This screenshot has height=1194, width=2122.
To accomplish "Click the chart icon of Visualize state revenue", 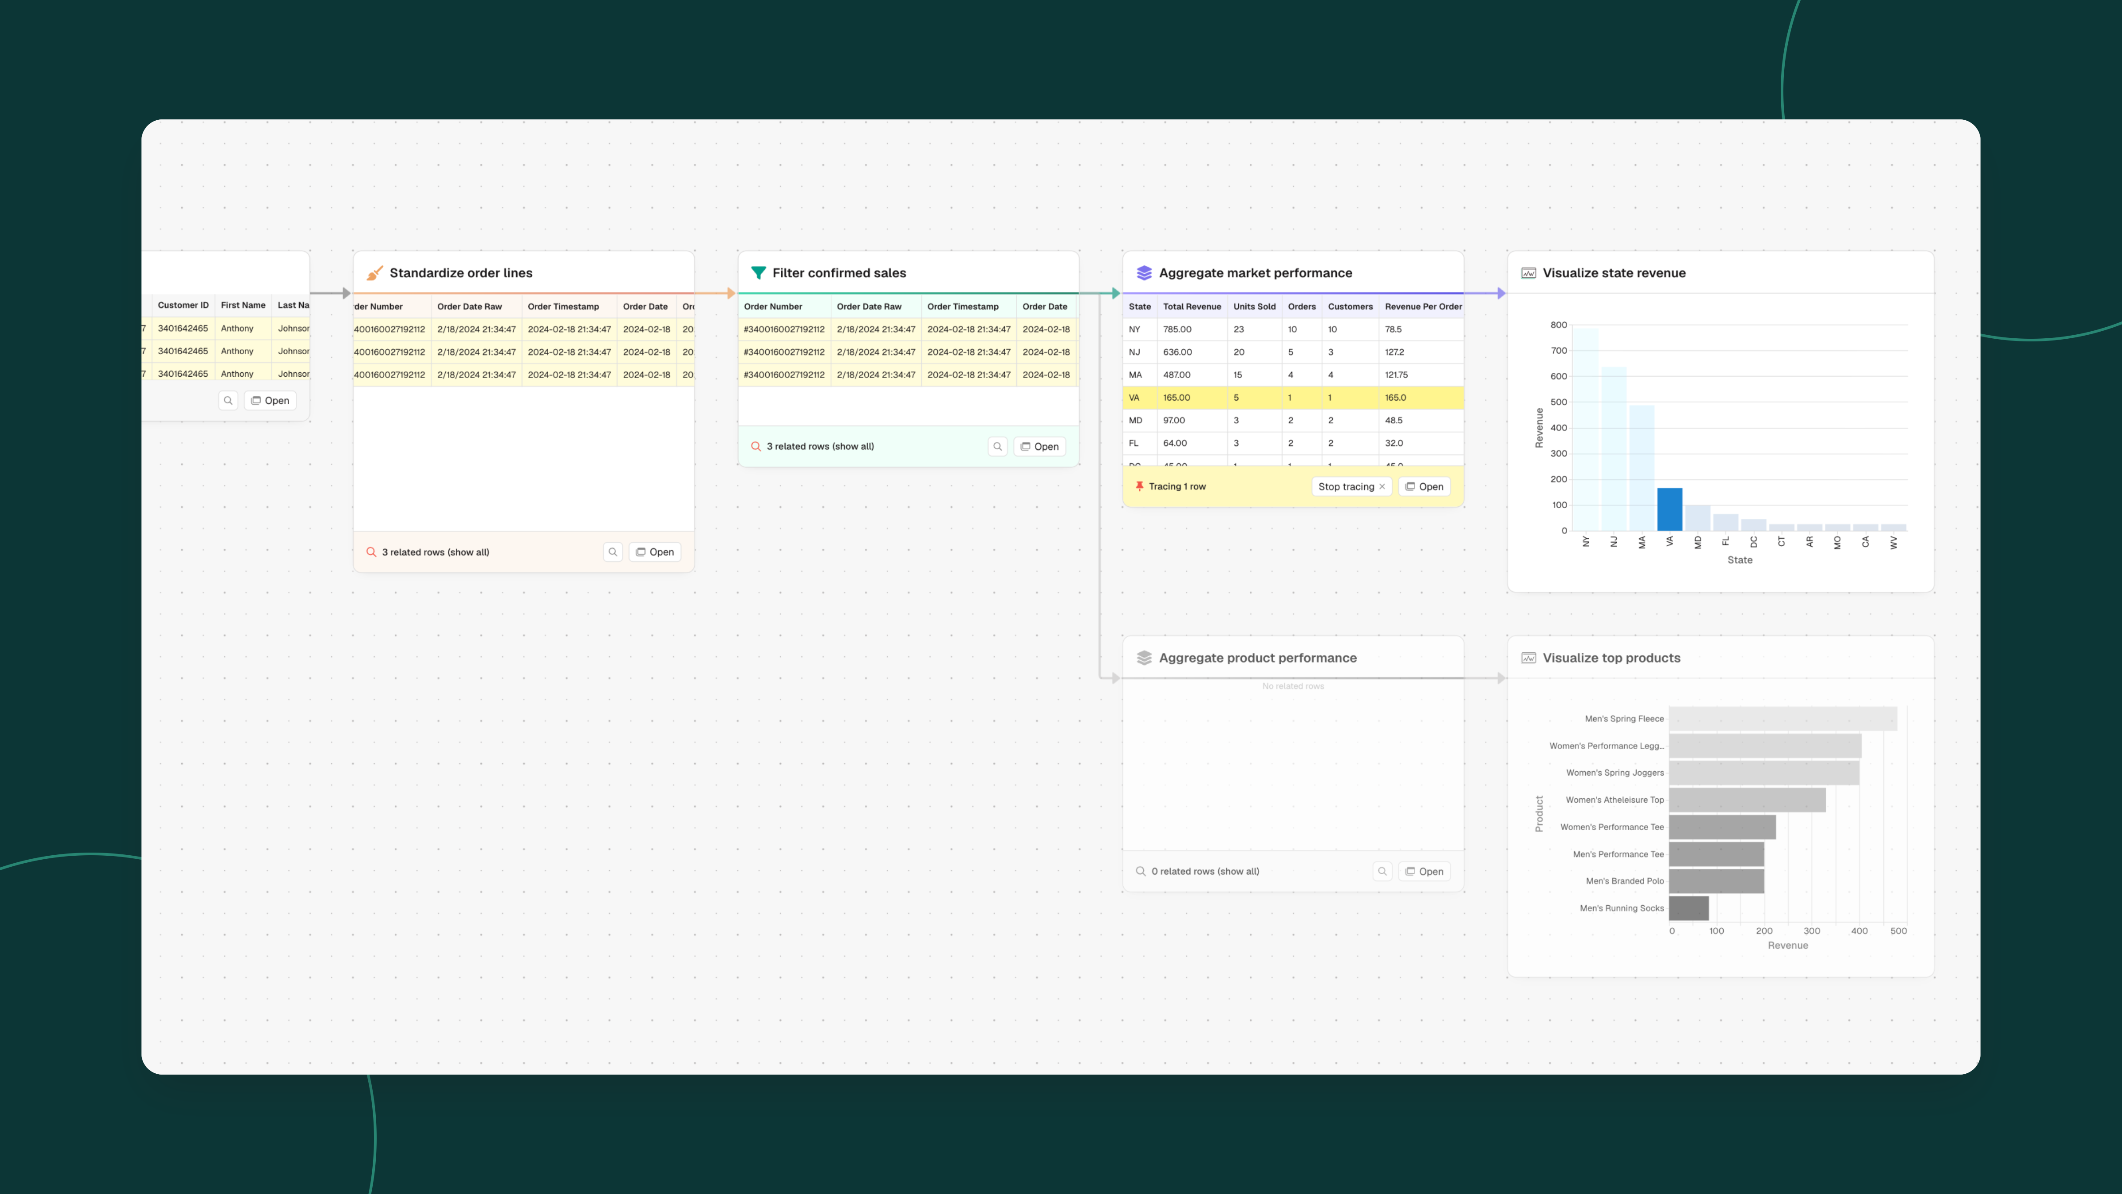I will click(x=1529, y=273).
